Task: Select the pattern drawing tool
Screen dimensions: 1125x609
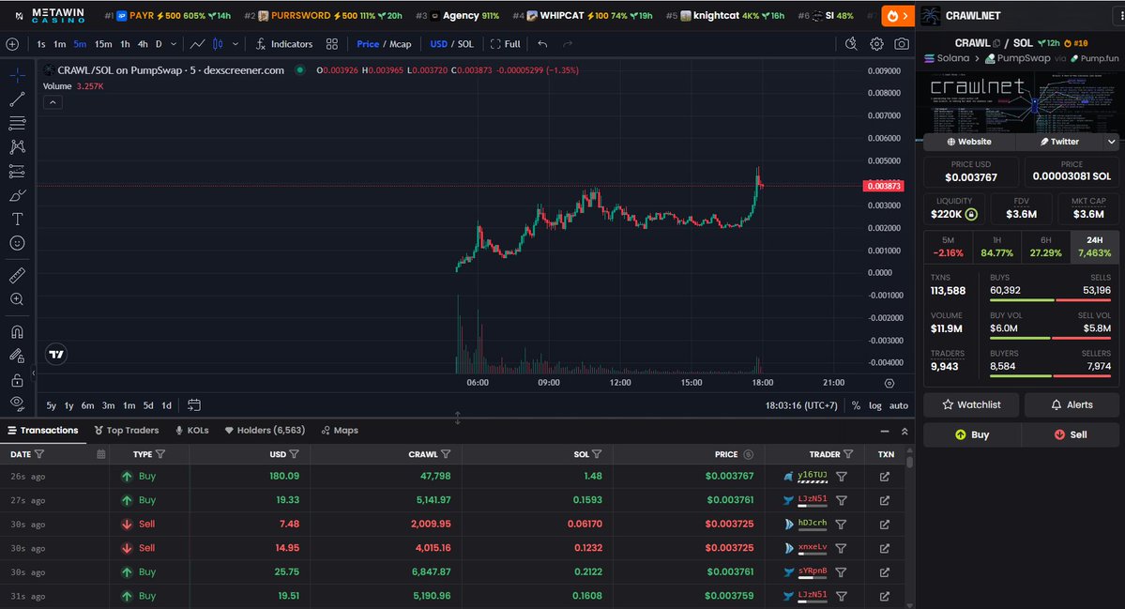Action: point(17,147)
